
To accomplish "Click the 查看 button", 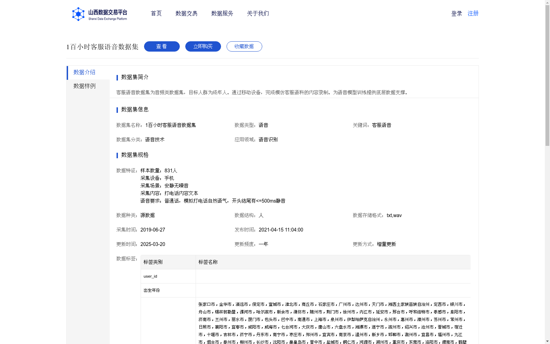I will (x=162, y=46).
